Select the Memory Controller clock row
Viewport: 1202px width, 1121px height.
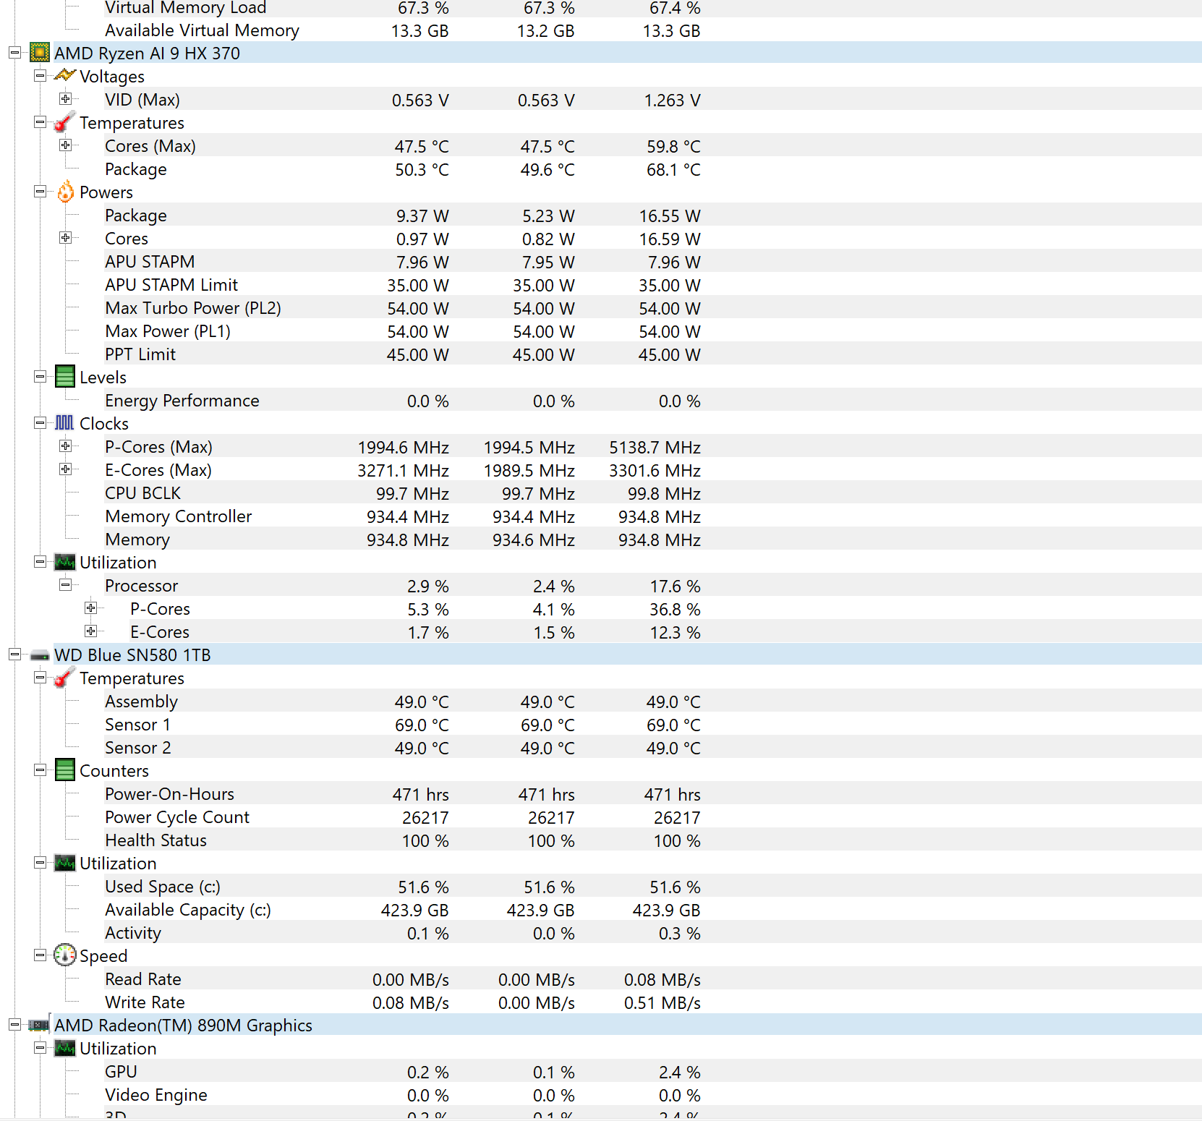pos(178,516)
